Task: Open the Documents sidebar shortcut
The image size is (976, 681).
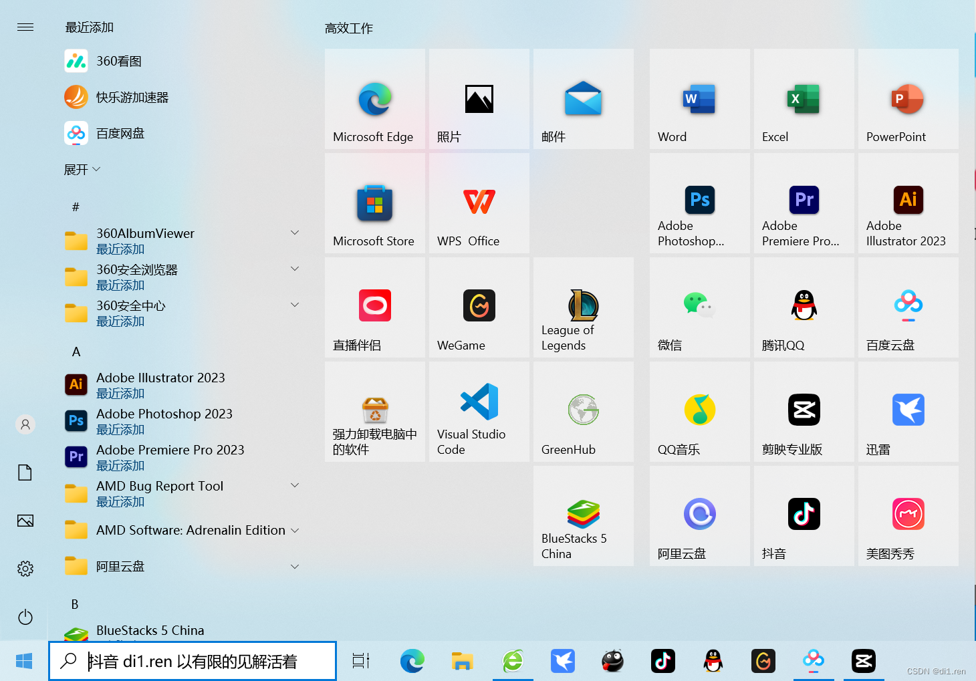Action: [25, 472]
